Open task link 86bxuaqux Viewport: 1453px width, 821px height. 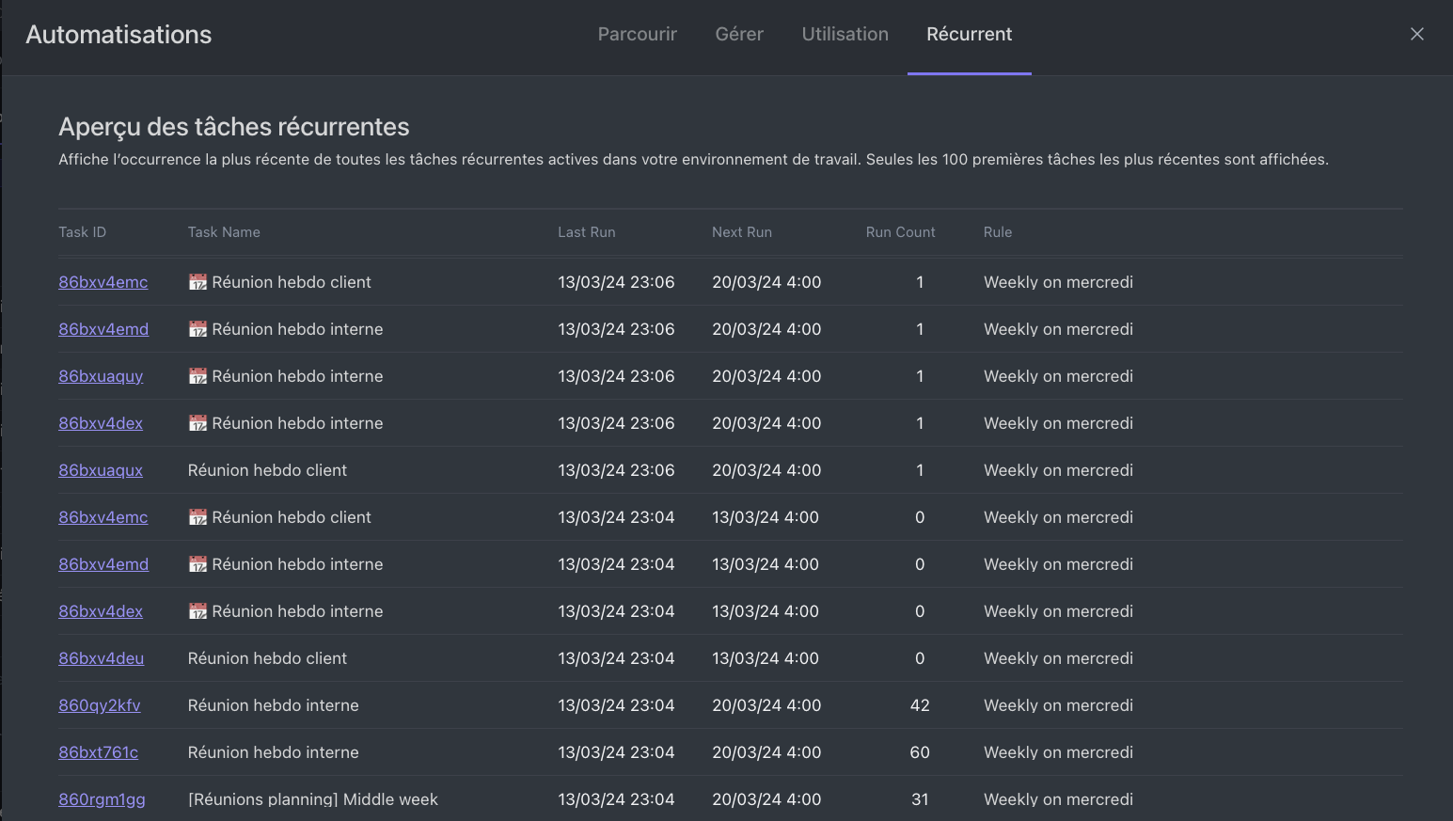(101, 470)
